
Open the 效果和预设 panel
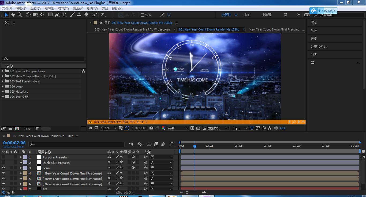click(x=319, y=47)
